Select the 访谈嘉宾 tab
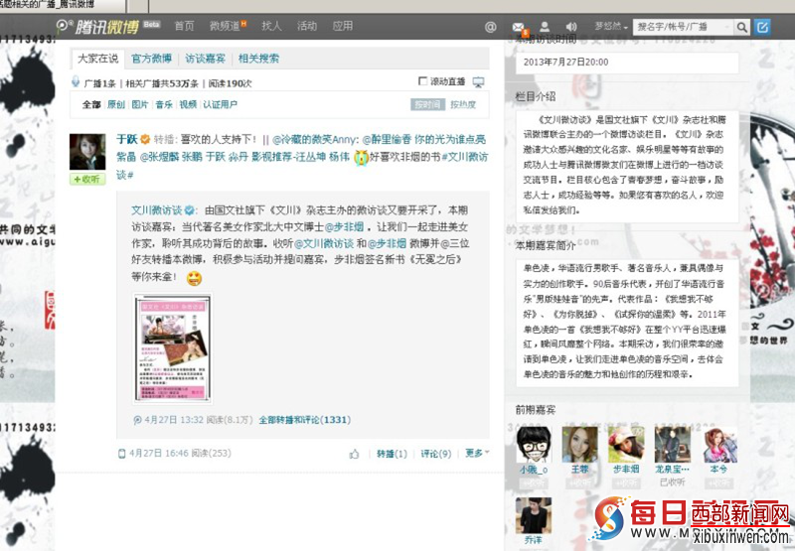Screen dimensions: 795x551 [206, 59]
